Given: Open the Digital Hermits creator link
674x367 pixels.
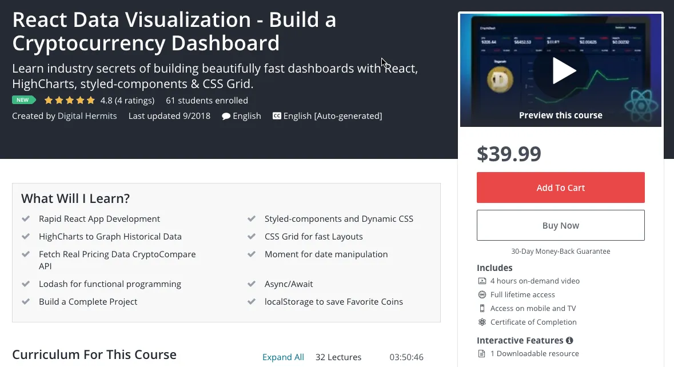Looking at the screenshot, I should coord(87,116).
